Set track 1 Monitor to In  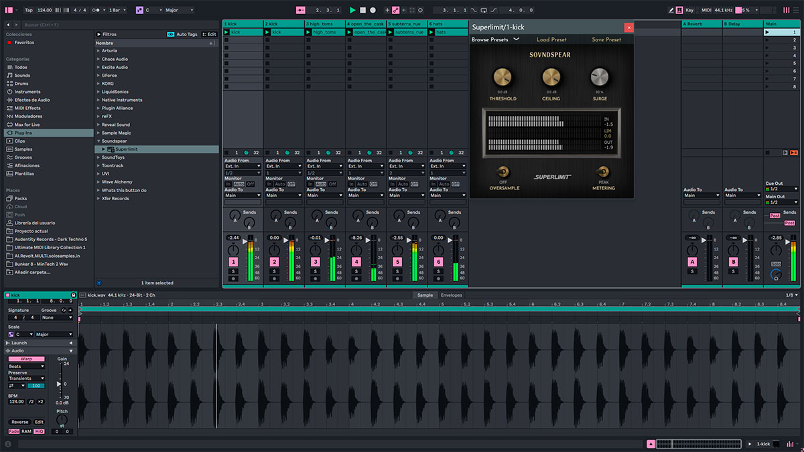[228, 184]
